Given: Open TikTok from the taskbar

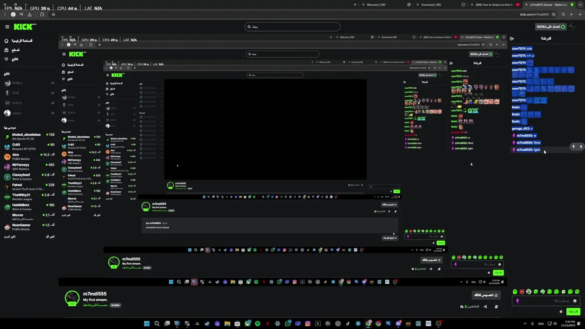Looking at the screenshot, I should [x=348, y=324].
